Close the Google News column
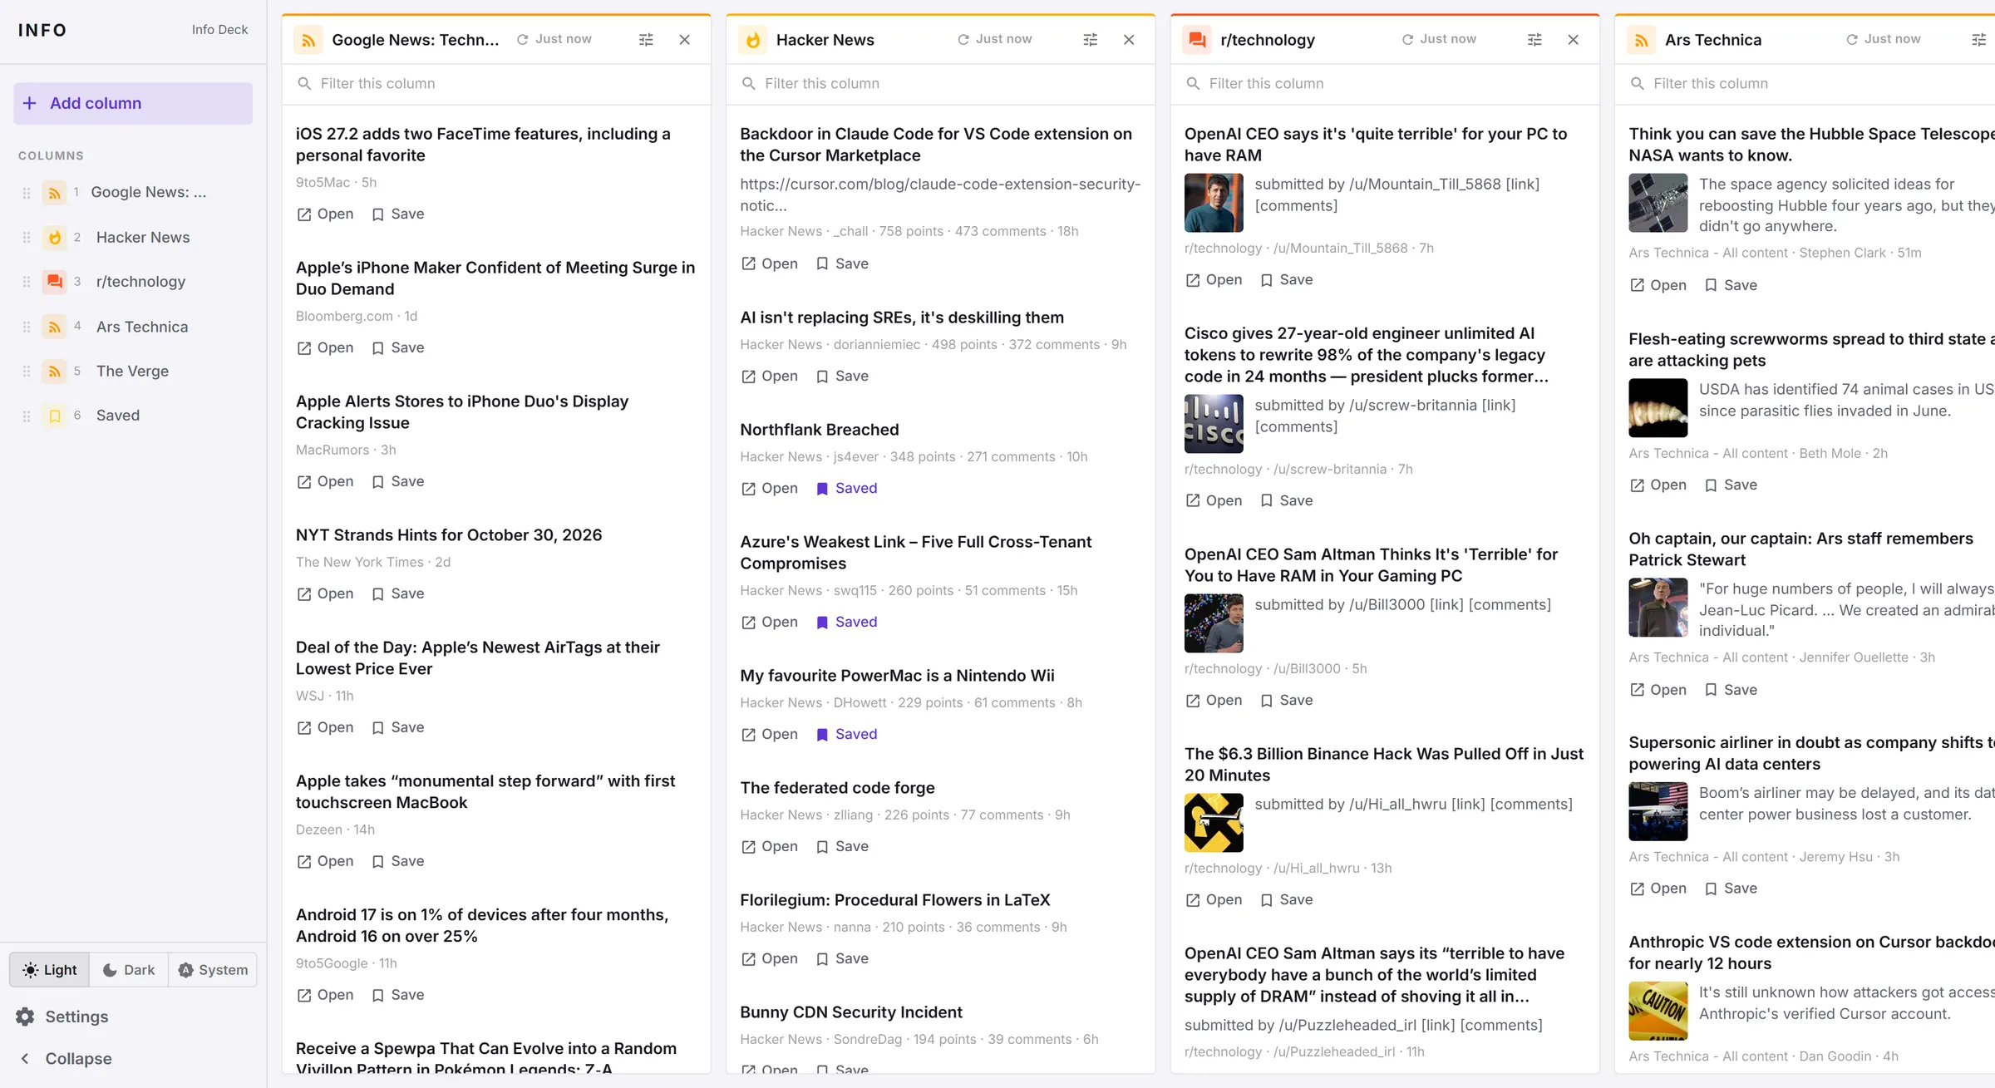Screen dimensions: 1995x1088 coord(684,40)
